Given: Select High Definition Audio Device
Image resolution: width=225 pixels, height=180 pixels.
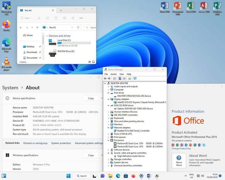Looking at the screenshot, I should click(131, 156).
